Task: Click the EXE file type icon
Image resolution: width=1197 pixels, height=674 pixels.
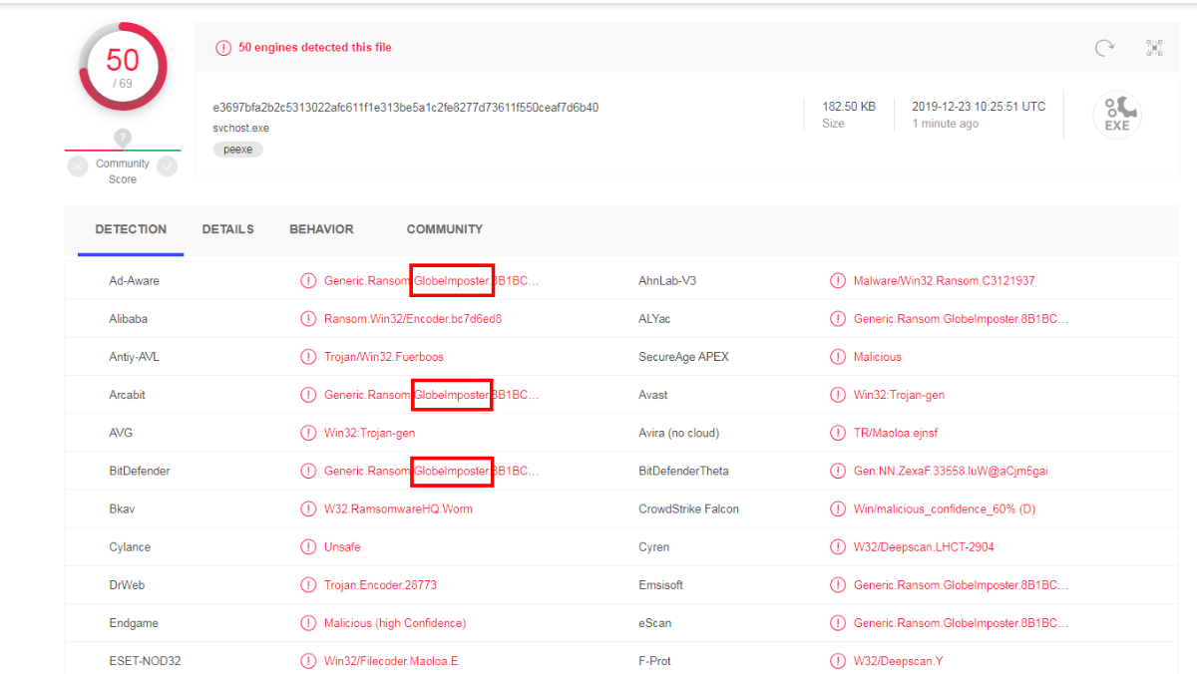Action: pos(1116,114)
